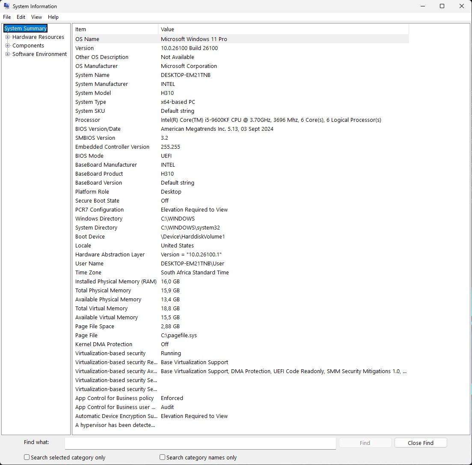Image resolution: width=472 pixels, height=465 pixels.
Task: Enable Search selected category only
Action: [x=27, y=457]
